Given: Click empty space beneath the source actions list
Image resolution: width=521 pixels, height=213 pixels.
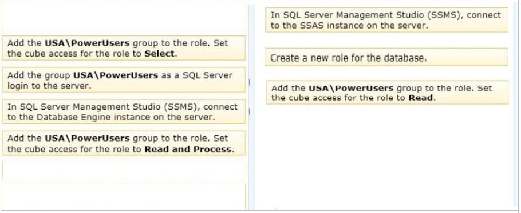Looking at the screenshot, I should [124, 182].
